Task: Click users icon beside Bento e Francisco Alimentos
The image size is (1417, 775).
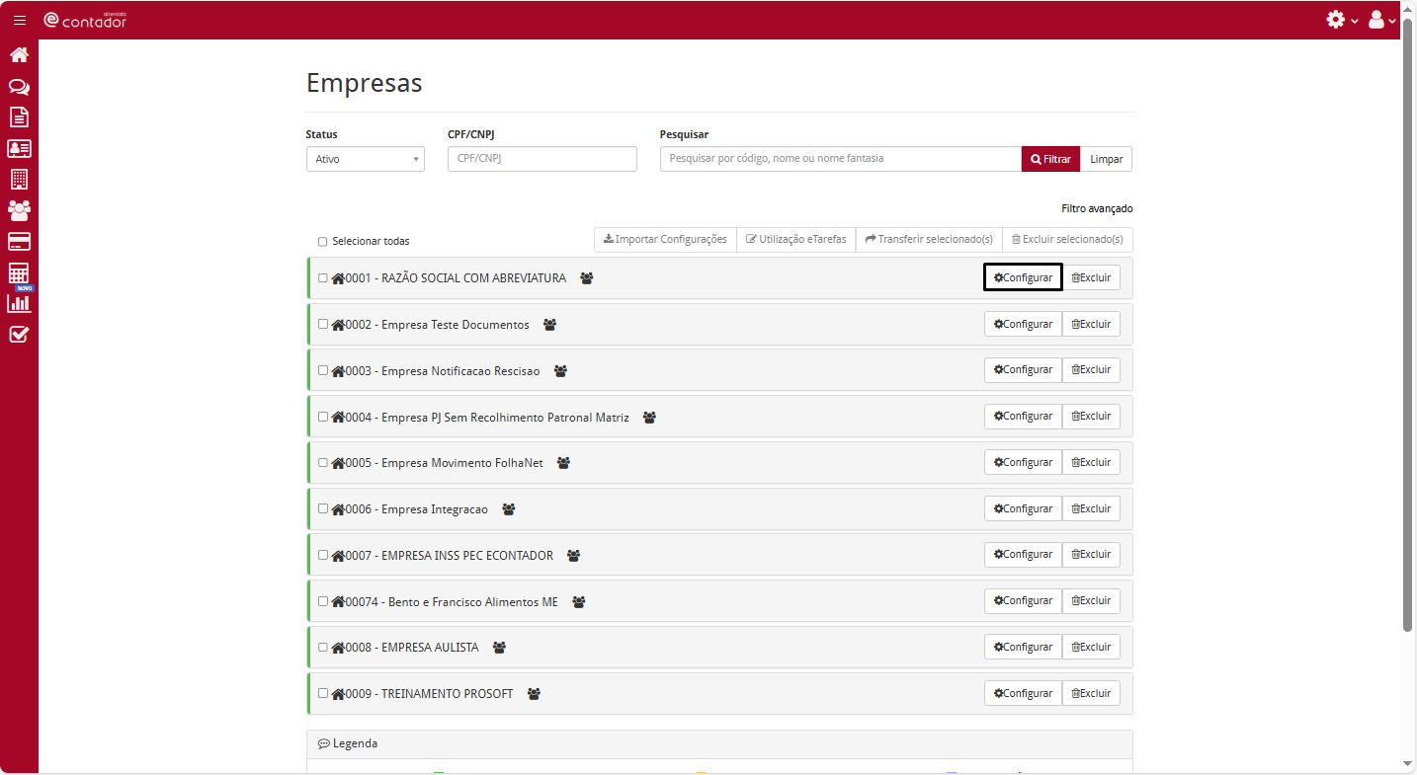Action: (x=579, y=602)
